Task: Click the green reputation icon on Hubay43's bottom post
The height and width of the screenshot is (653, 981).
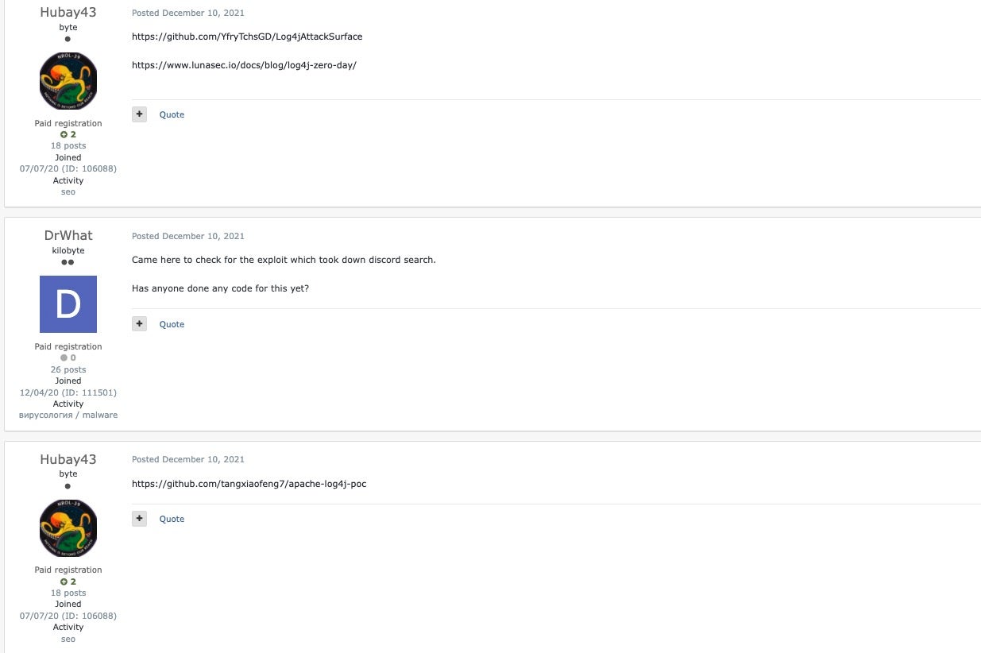Action: [x=64, y=582]
